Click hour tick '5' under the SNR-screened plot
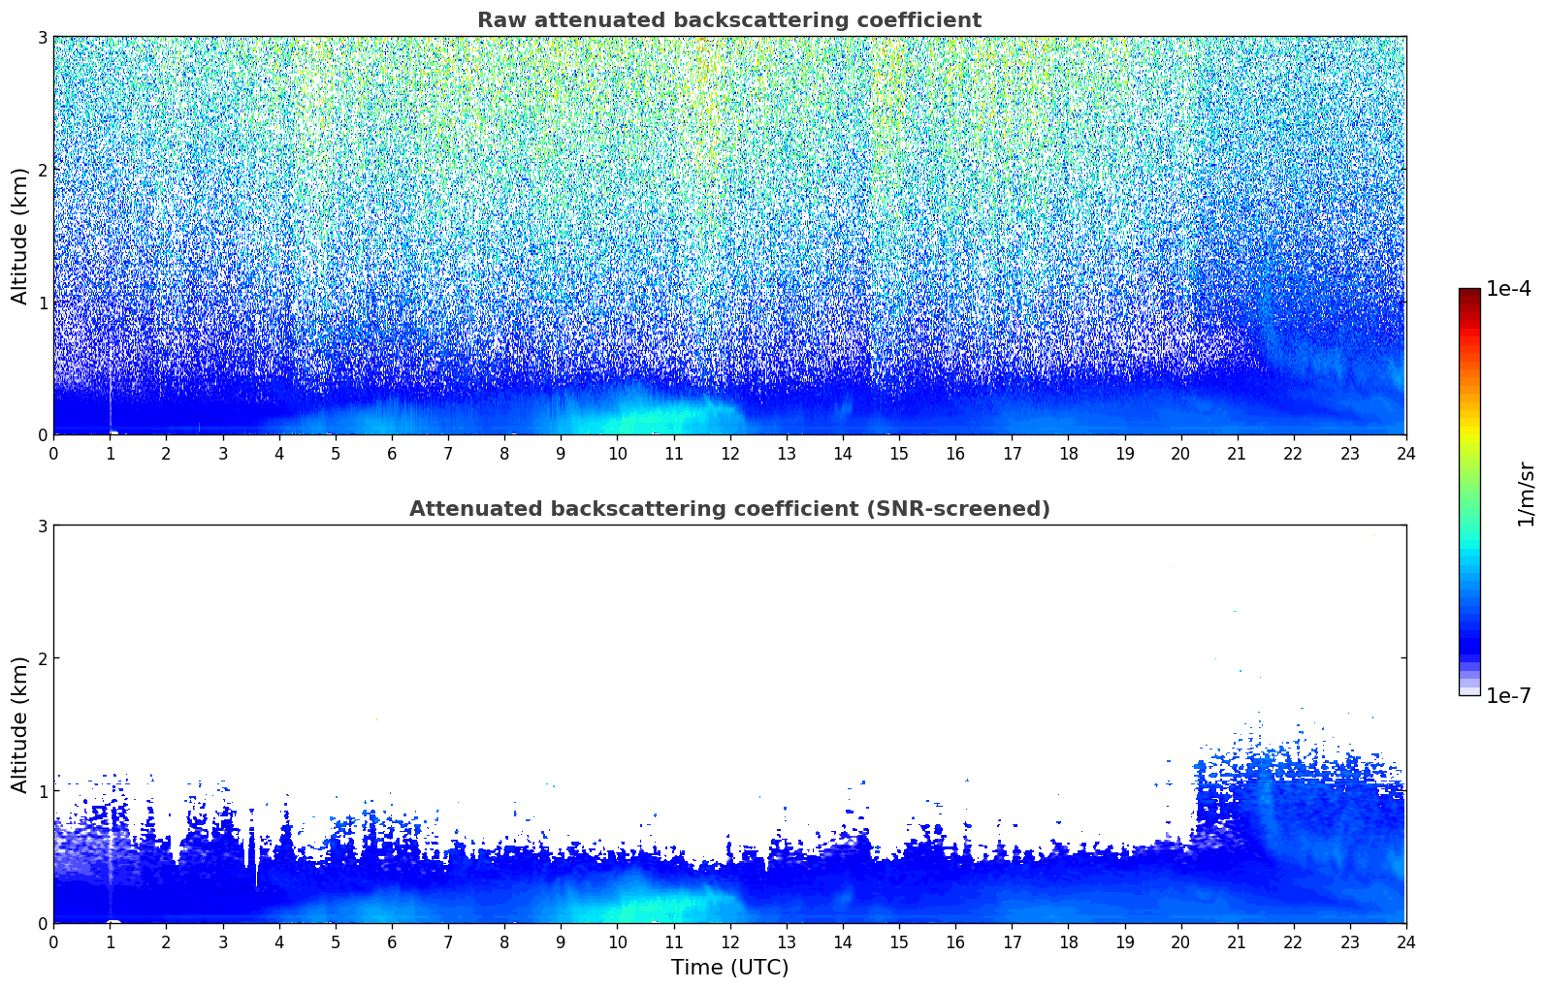The width and height of the screenshot is (1547, 989). point(336,941)
